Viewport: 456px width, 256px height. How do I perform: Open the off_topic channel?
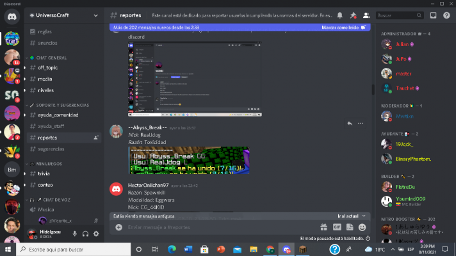pyautogui.click(x=49, y=67)
